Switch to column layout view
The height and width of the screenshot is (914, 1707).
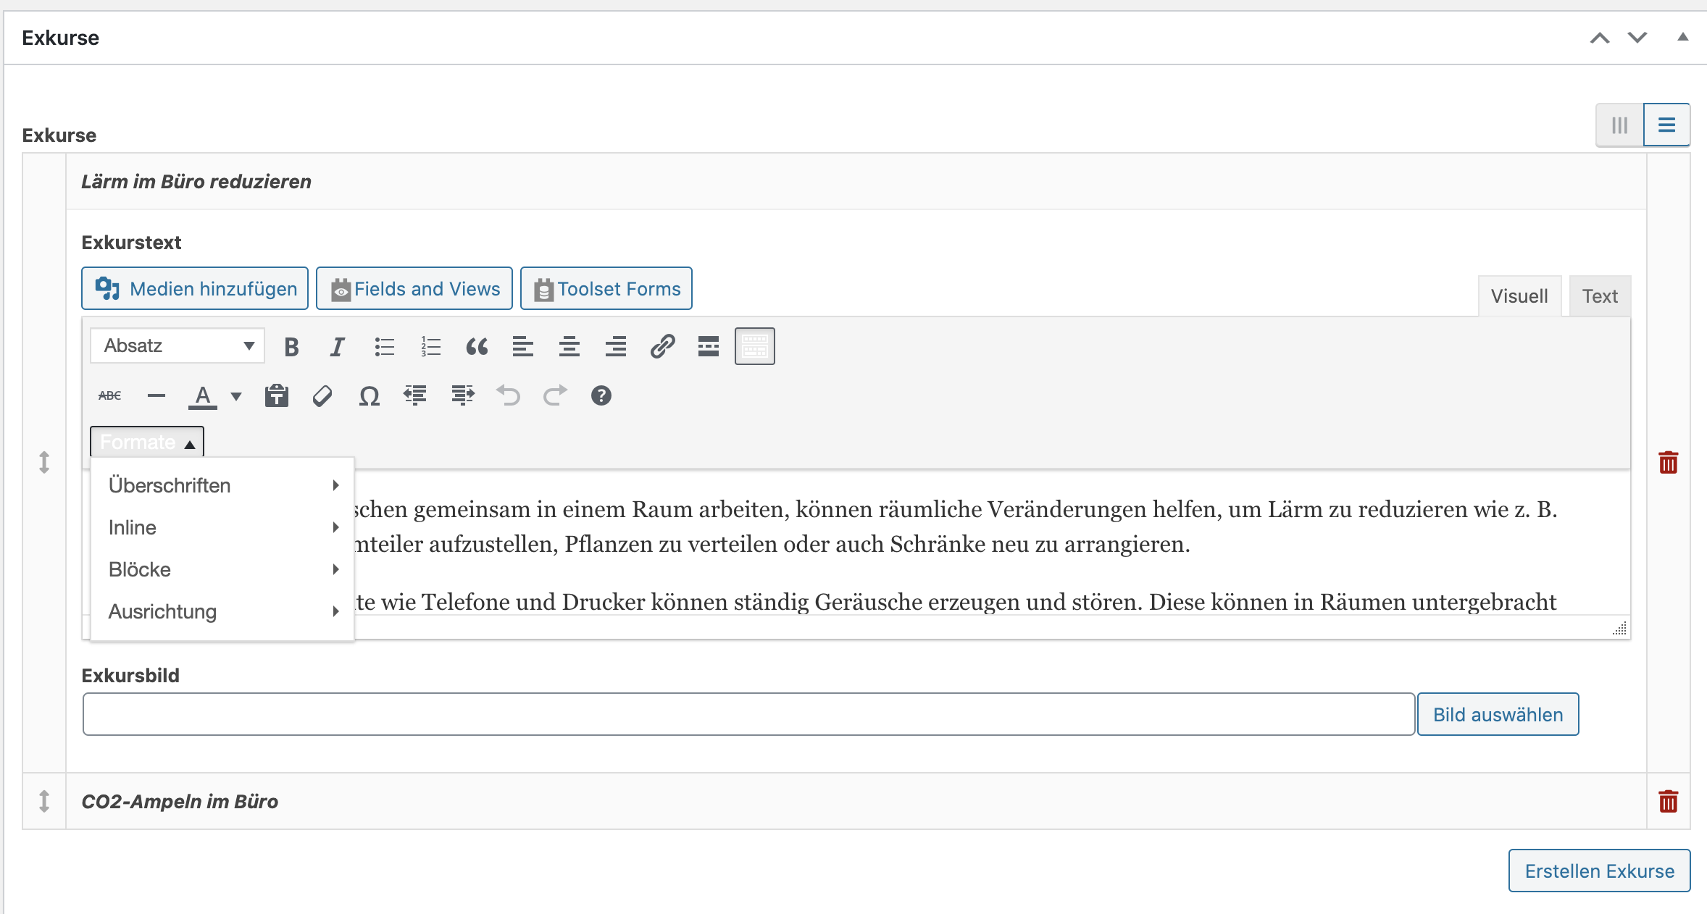click(1620, 125)
